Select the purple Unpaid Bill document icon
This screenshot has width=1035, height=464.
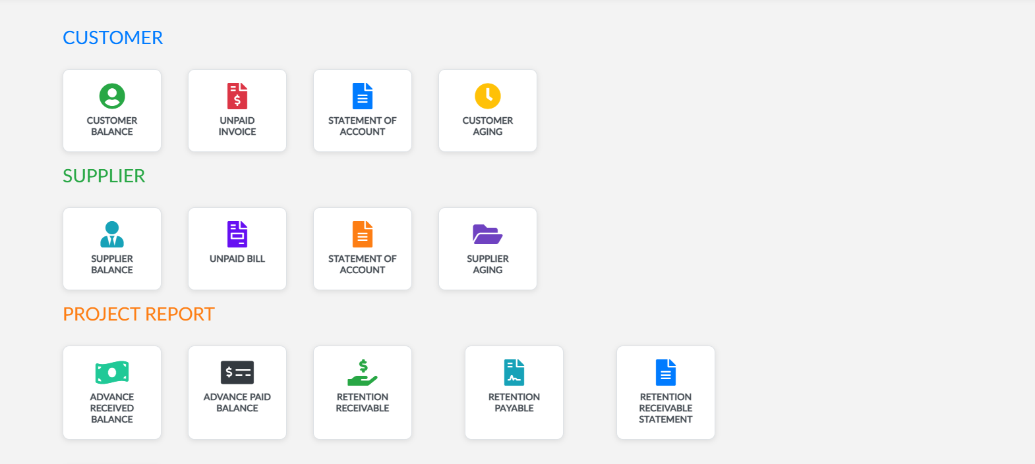[237, 234]
